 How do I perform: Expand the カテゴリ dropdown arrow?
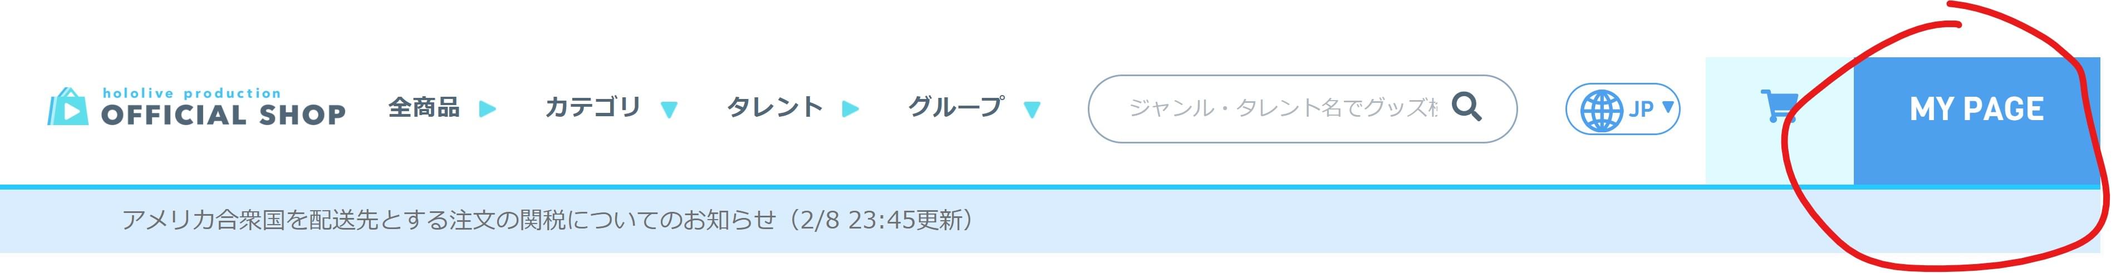(670, 110)
